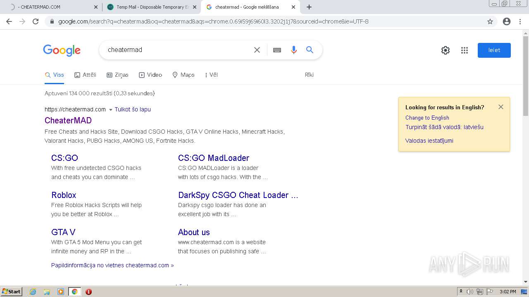Click the browser forward arrow

[x=22, y=21]
